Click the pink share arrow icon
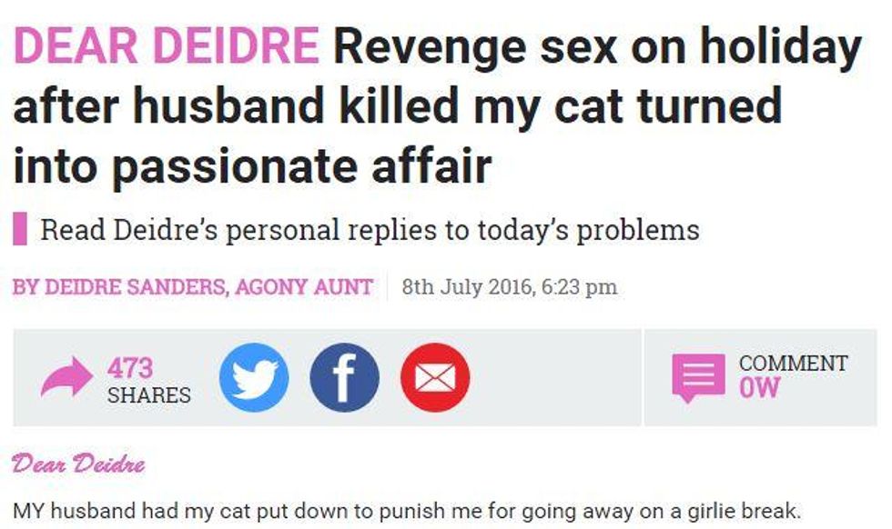This screenshot has width=892, height=529. 66,376
